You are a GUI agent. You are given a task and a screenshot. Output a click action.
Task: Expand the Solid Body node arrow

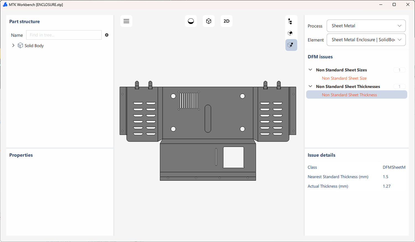point(13,45)
